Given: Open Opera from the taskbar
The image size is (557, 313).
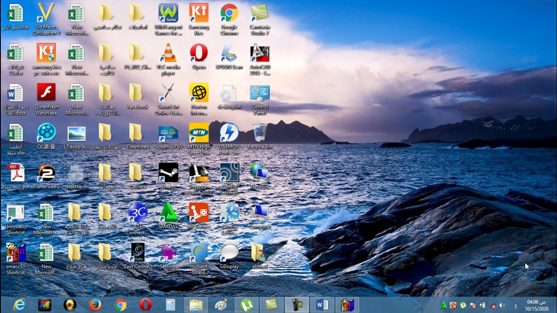Looking at the screenshot, I should point(145,305).
